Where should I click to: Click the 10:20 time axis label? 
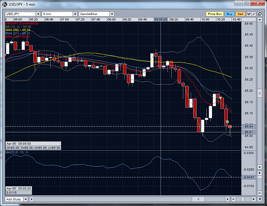[x=221, y=19]
